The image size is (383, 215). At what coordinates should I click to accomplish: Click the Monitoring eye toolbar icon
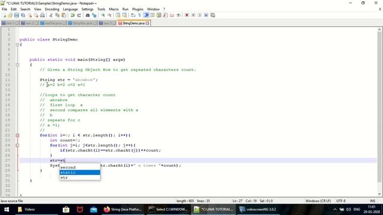[178, 15]
